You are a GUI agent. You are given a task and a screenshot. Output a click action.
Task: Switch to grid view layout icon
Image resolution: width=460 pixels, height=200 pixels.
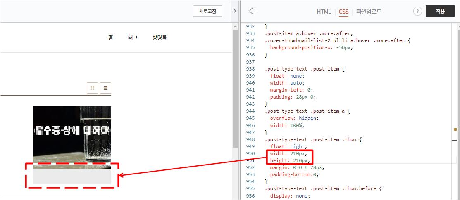click(x=93, y=88)
